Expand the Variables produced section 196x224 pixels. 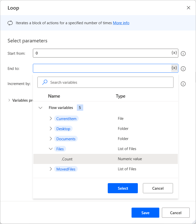[9, 100]
